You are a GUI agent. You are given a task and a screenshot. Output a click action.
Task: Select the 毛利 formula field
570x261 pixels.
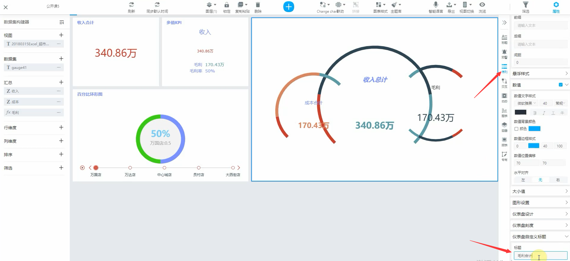click(34, 113)
